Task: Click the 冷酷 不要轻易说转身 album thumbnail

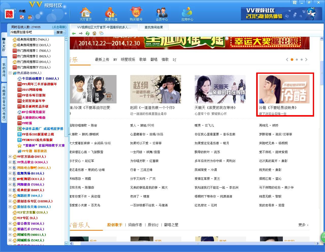Action: 284,89
